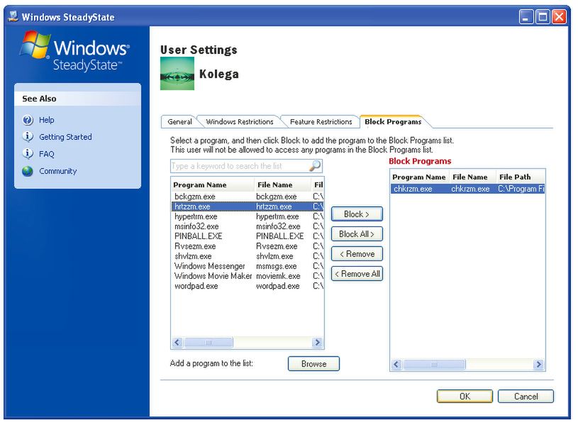Select PINBALL.EXE in the program list
The width and height of the screenshot is (578, 425).
point(248,236)
